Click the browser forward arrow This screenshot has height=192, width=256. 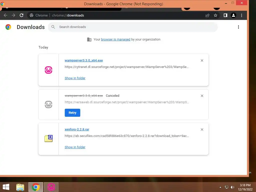[x=13, y=15]
